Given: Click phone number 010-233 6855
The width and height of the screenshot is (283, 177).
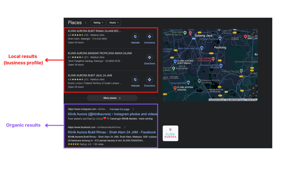Looking at the screenshot, I should 99,39.
